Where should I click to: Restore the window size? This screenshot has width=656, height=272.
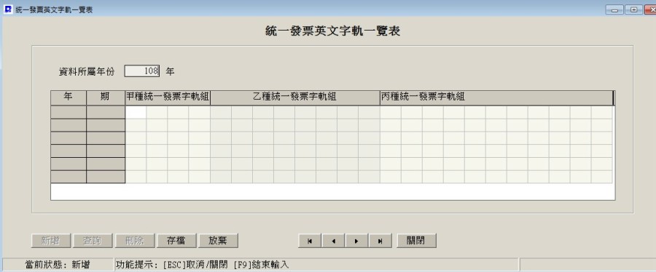(x=634, y=9)
